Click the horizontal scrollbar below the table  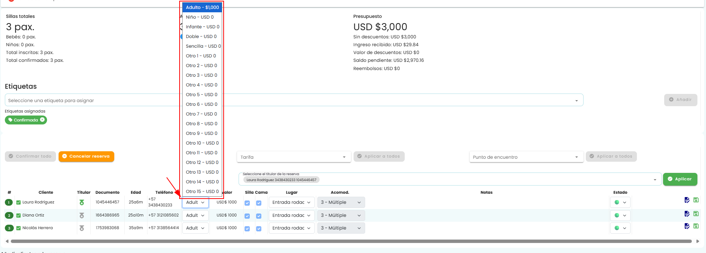point(351,241)
